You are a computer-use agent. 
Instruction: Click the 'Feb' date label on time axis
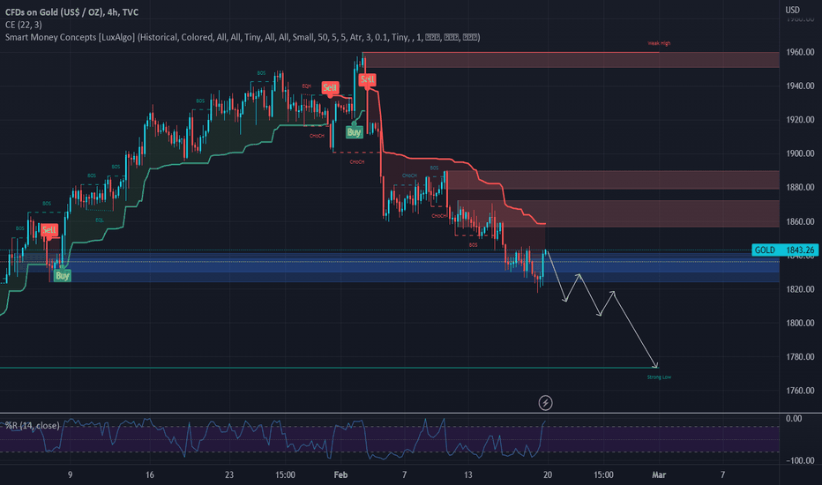tap(340, 475)
